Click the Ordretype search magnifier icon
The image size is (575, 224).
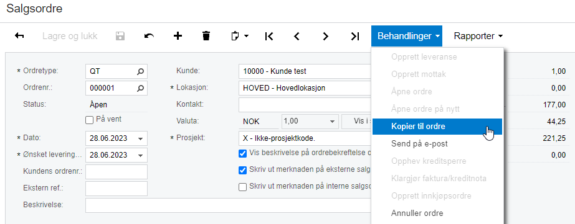coord(140,71)
